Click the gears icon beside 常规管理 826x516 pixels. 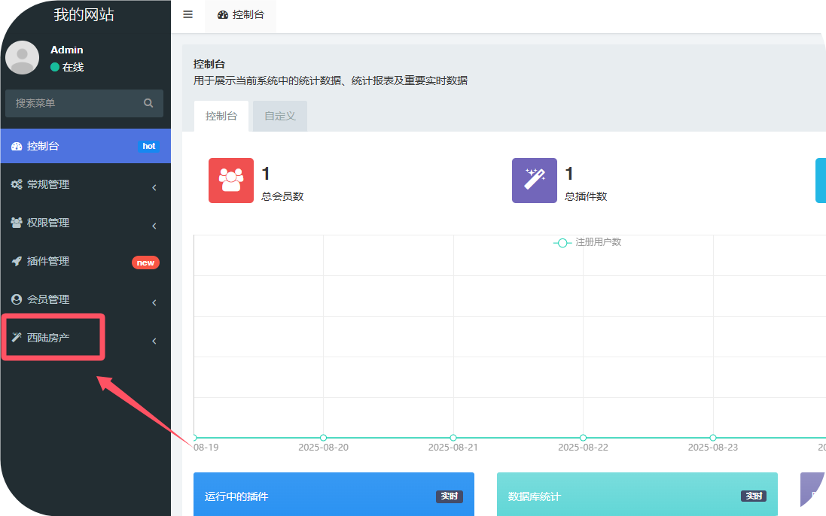[x=17, y=184]
